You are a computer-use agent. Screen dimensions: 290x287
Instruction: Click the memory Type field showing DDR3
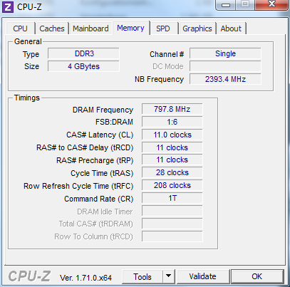(x=83, y=53)
